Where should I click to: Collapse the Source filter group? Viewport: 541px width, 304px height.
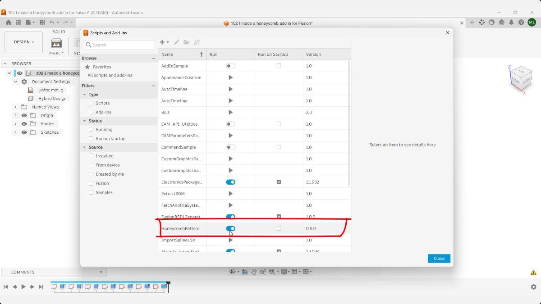(x=84, y=147)
